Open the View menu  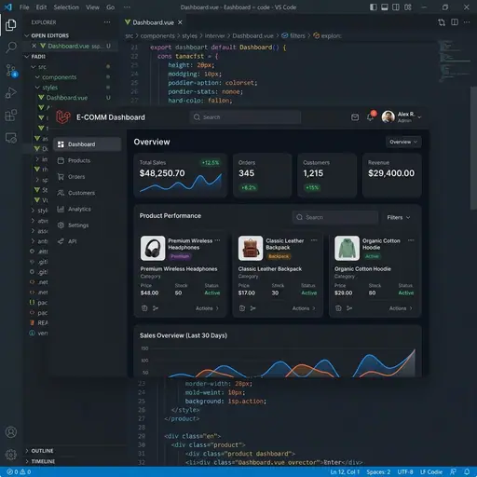coord(92,7)
